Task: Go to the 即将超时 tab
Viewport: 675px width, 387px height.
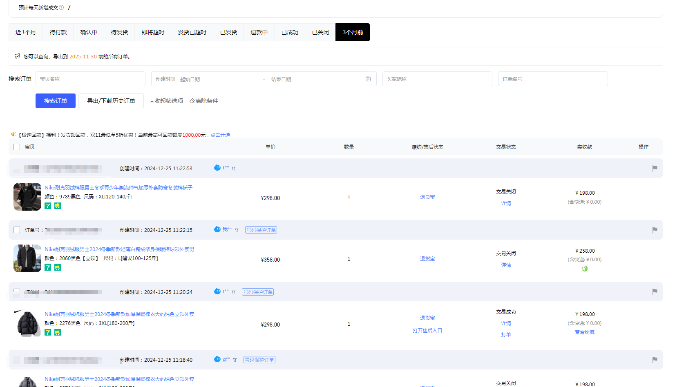Action: point(153,32)
